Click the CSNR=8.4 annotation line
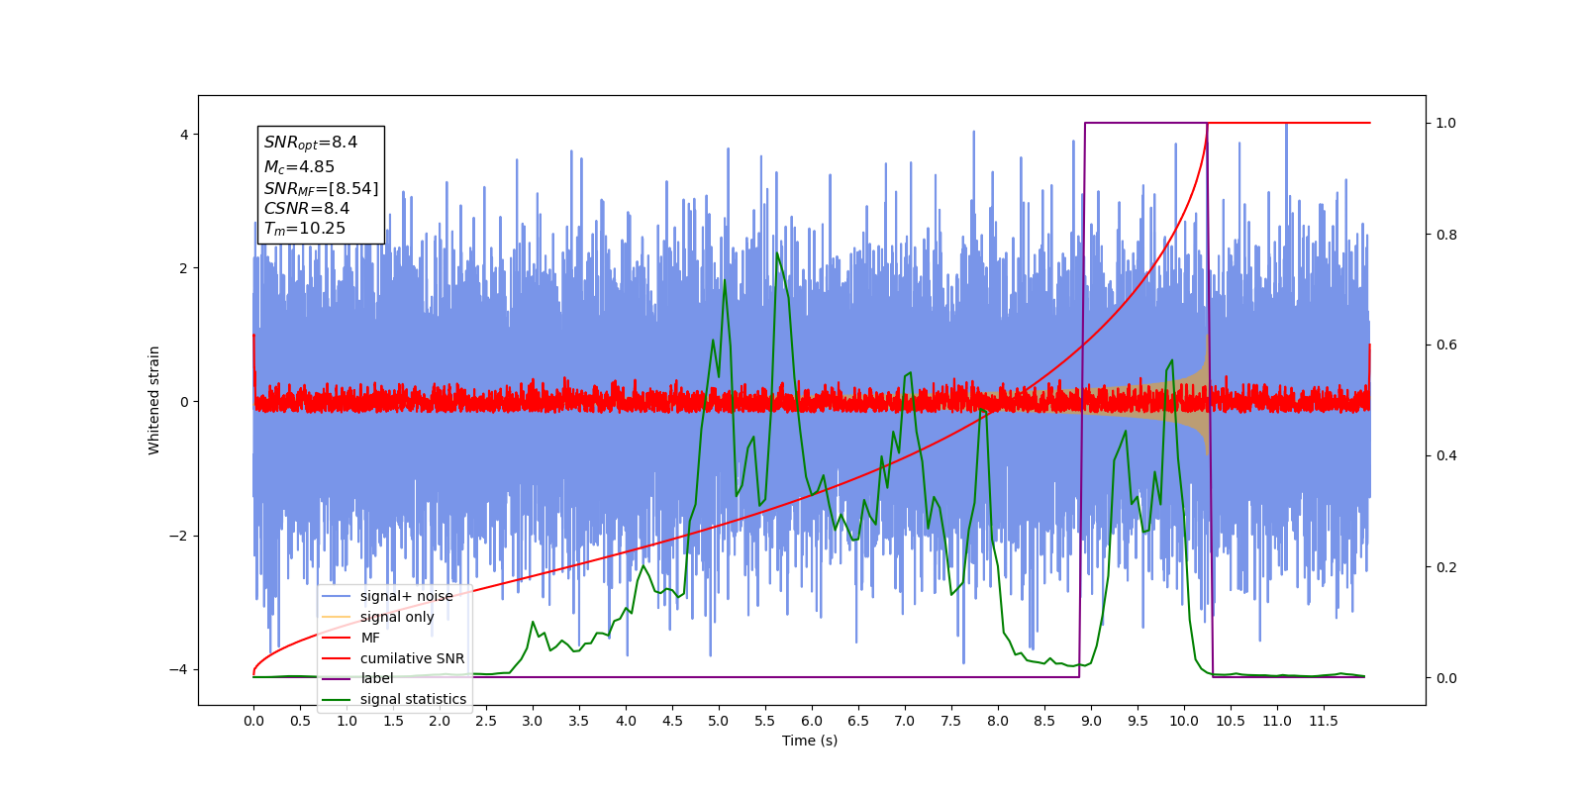This screenshot has height=792, width=1584. (307, 209)
